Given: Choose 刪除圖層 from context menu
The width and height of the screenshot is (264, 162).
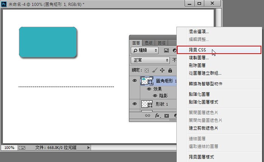Looking at the screenshot, I should [x=197, y=65].
